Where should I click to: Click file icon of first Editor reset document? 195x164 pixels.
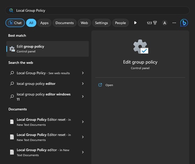click(x=12, y=122)
